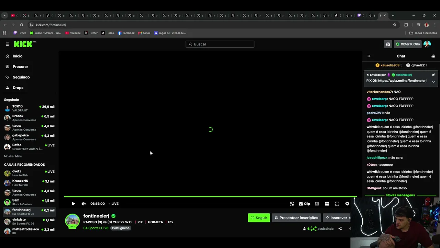Enter fullscreen mode

[337, 204]
